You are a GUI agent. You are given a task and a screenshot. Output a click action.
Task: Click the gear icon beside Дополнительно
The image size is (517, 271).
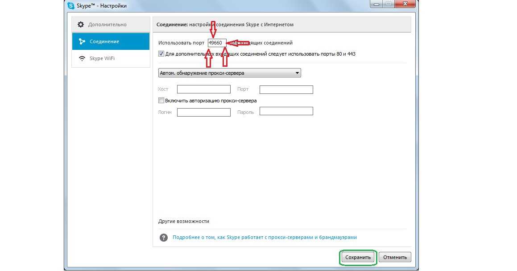(81, 24)
